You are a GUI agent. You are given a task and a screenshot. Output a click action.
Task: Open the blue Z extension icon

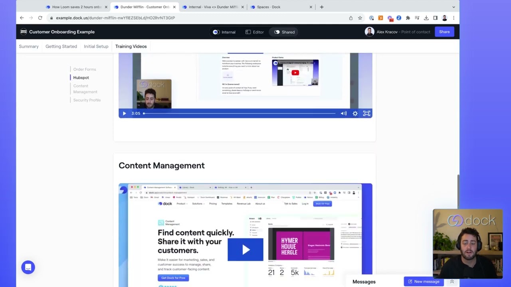click(x=398, y=18)
